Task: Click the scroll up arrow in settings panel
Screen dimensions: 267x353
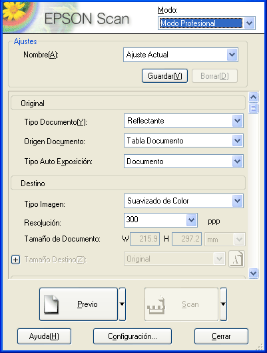Action: pyautogui.click(x=254, y=97)
